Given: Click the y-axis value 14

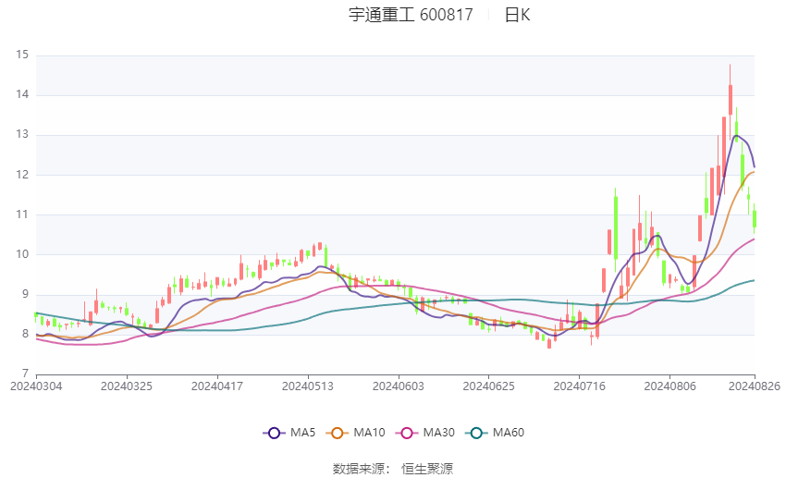Looking at the screenshot, I should tap(22, 94).
